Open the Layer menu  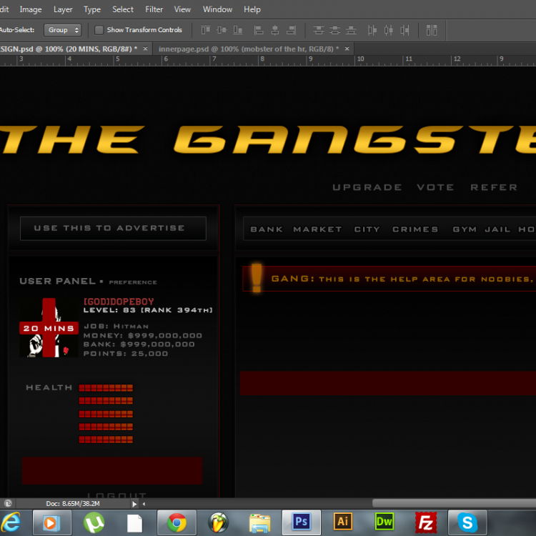63,9
